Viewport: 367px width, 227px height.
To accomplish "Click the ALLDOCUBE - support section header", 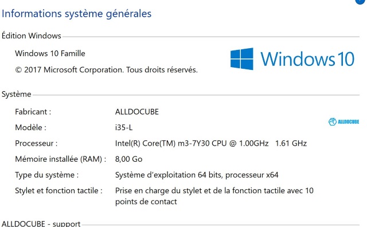I will (x=41, y=224).
